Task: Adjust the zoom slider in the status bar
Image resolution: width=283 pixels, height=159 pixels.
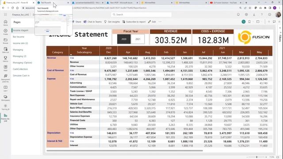Action: point(257,157)
